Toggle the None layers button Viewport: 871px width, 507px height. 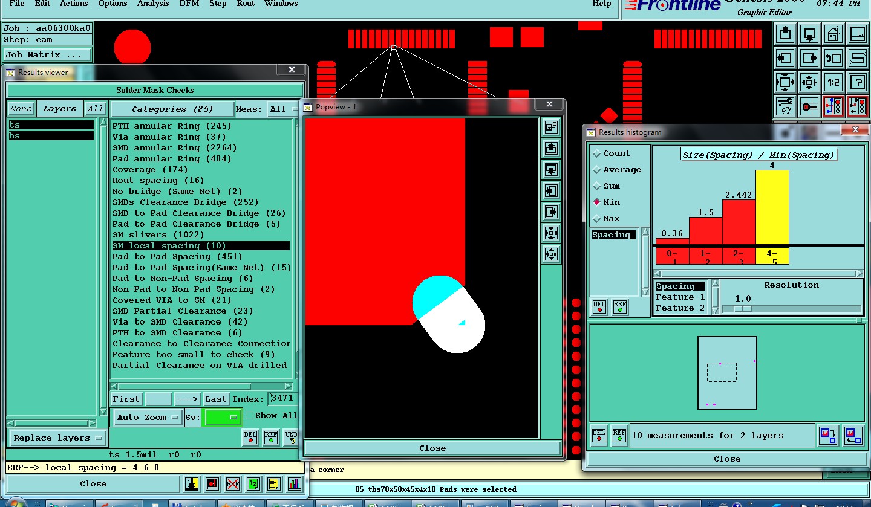coord(21,109)
